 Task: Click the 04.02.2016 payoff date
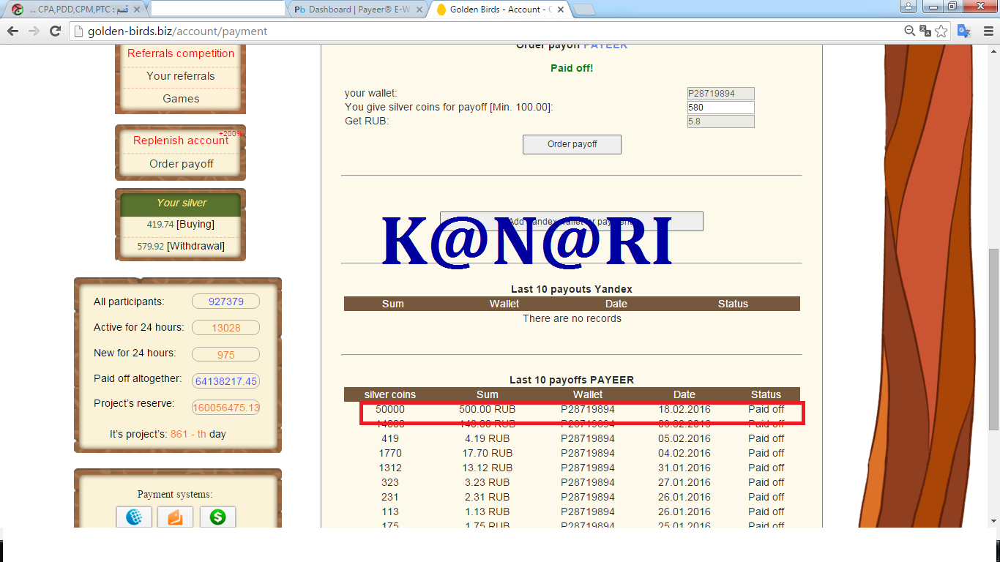click(x=684, y=453)
